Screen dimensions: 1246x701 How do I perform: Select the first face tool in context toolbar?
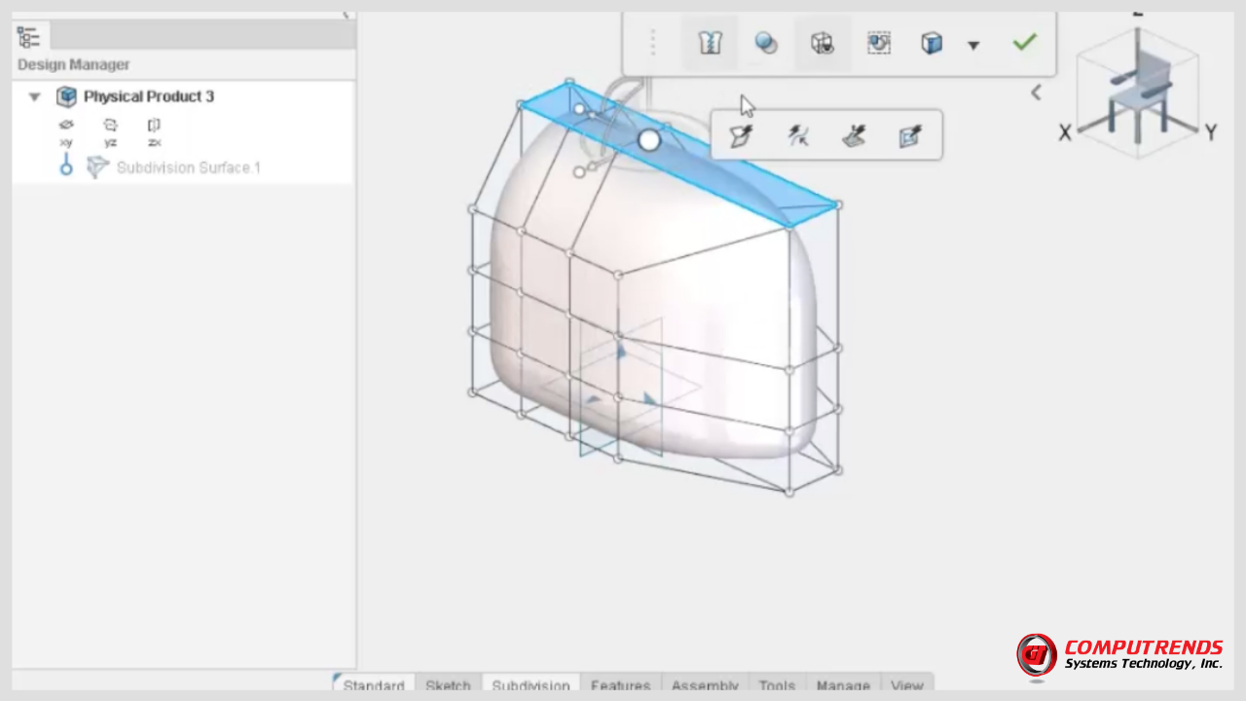click(742, 136)
